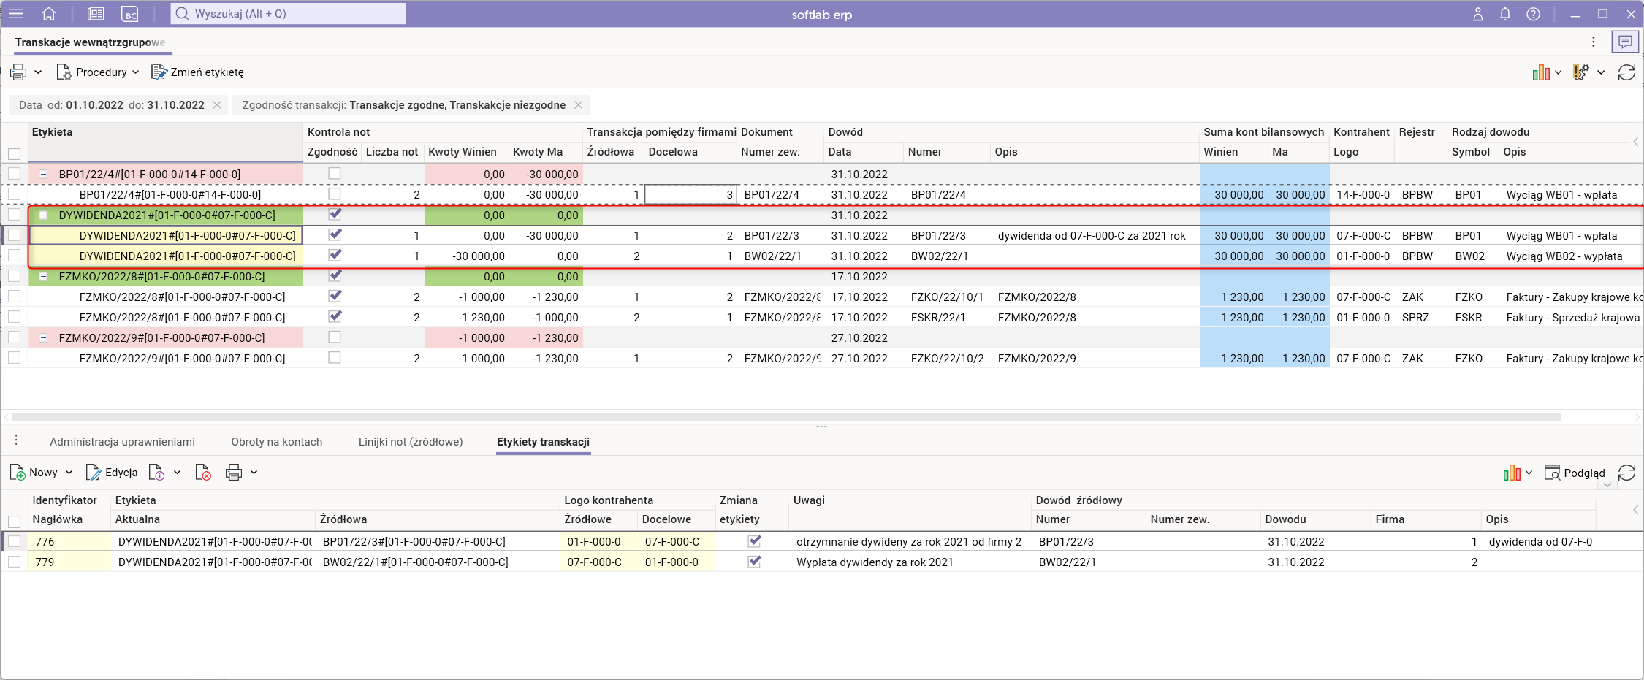The width and height of the screenshot is (1644, 680).
Task: Toggle Zgodność checkbox for FZMKO/2022/9 group row
Action: pyautogui.click(x=335, y=337)
